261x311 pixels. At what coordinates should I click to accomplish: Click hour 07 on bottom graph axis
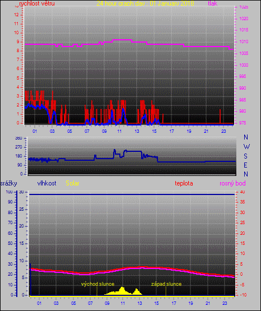click(x=90, y=303)
